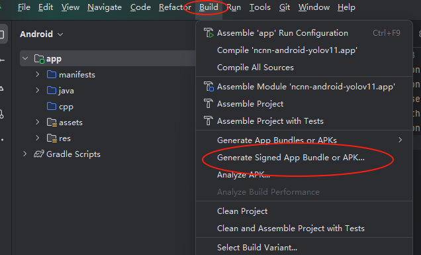
Task: Click the Gradle Scripts elephant icon
Action: click(38, 154)
